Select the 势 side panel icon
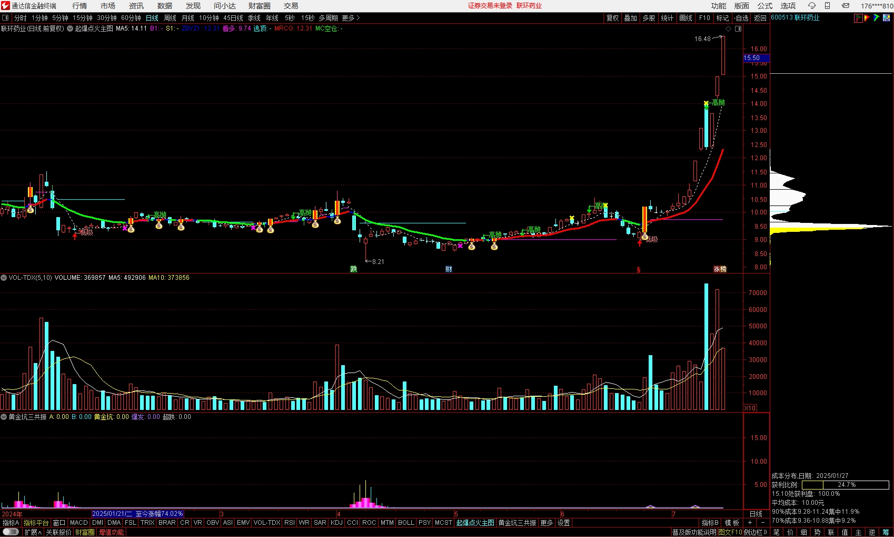Image resolution: width=894 pixels, height=538 pixels. pos(818,533)
